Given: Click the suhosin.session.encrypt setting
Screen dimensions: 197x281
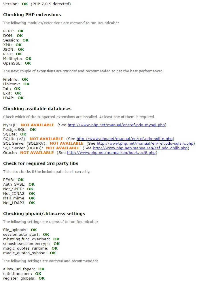Looking at the screenshot, I should pyautogui.click(x=27, y=244).
